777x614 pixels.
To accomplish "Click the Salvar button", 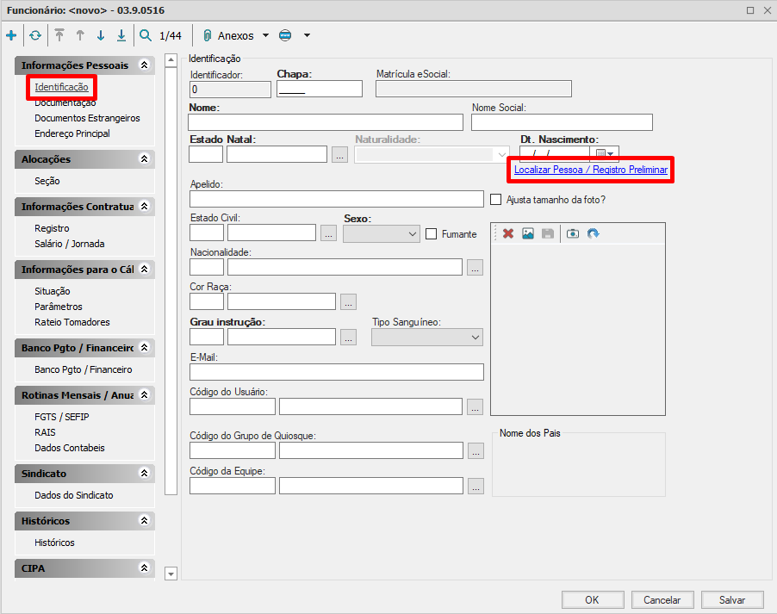I will (x=732, y=599).
